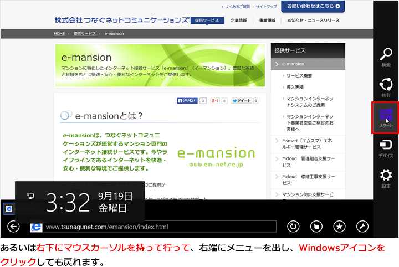Open the Devices charm (デバイス)
This screenshot has width=399, height=267.
click(386, 148)
